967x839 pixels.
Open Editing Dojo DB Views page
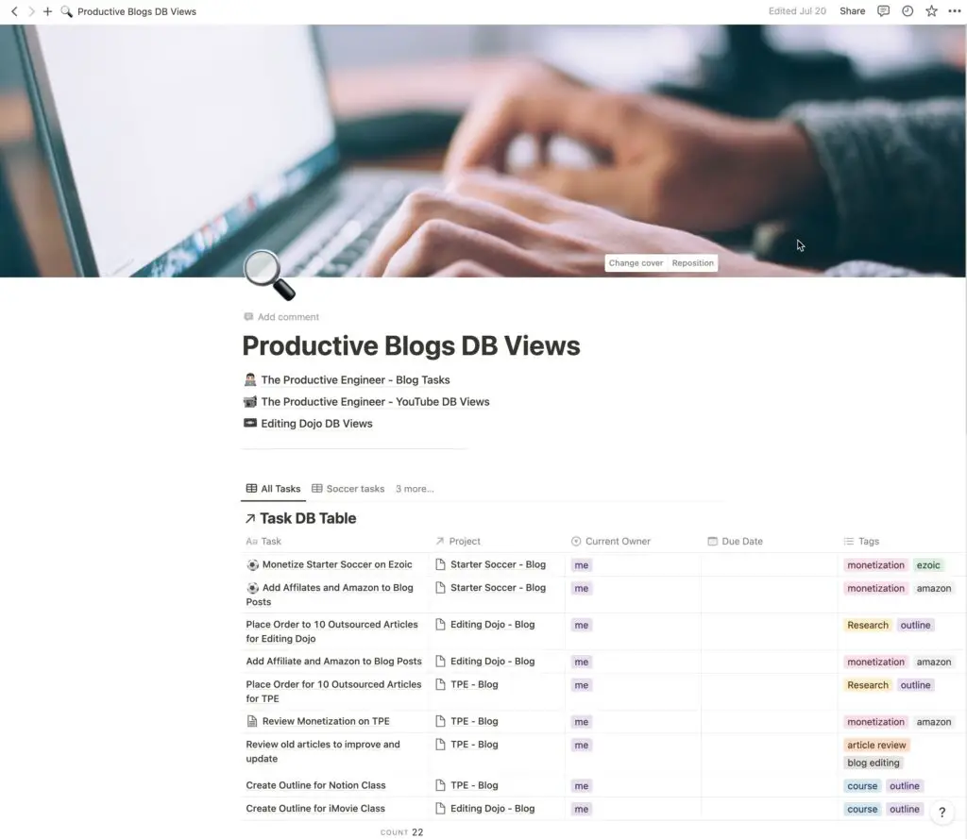(316, 424)
